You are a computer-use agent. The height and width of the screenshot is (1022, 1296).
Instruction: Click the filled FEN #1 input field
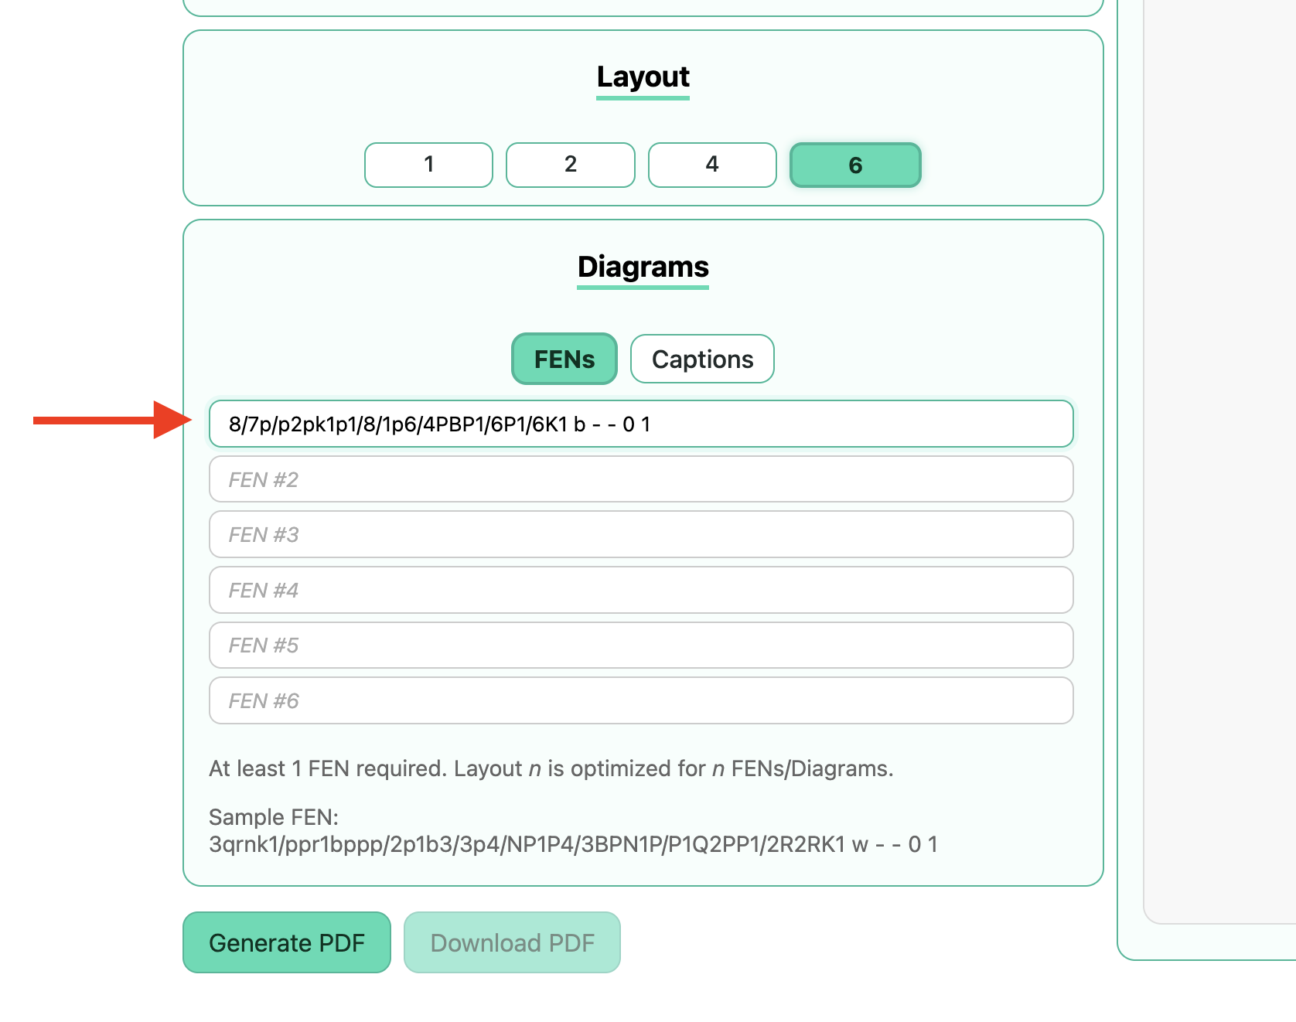(x=640, y=424)
